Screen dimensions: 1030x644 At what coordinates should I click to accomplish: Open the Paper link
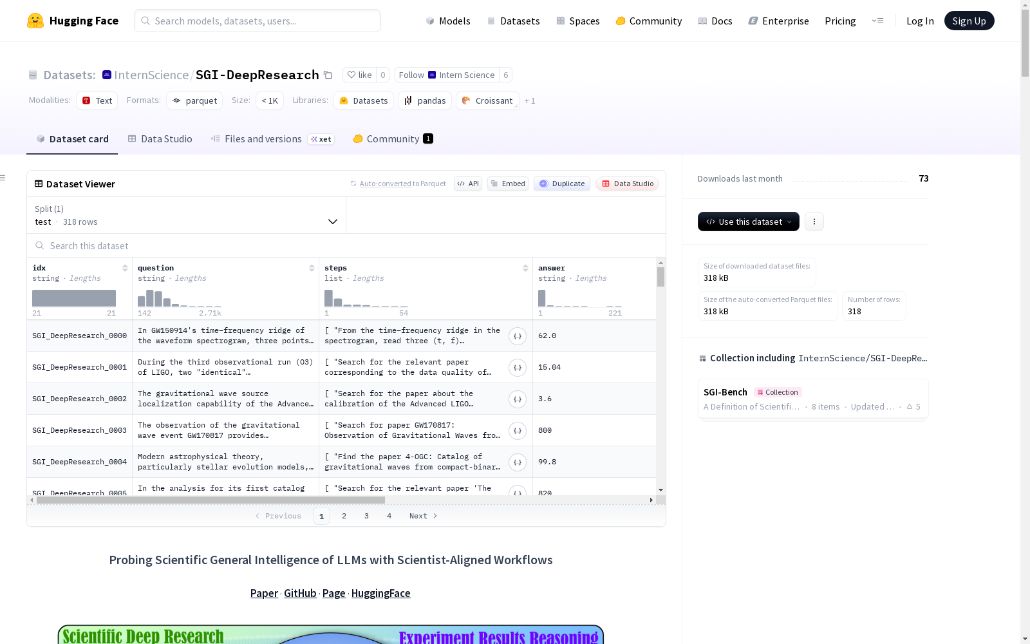click(264, 593)
